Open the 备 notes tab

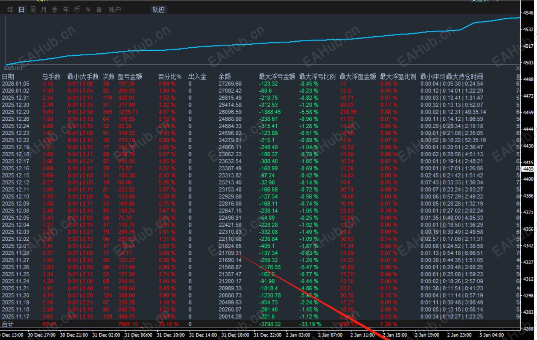point(99,9)
